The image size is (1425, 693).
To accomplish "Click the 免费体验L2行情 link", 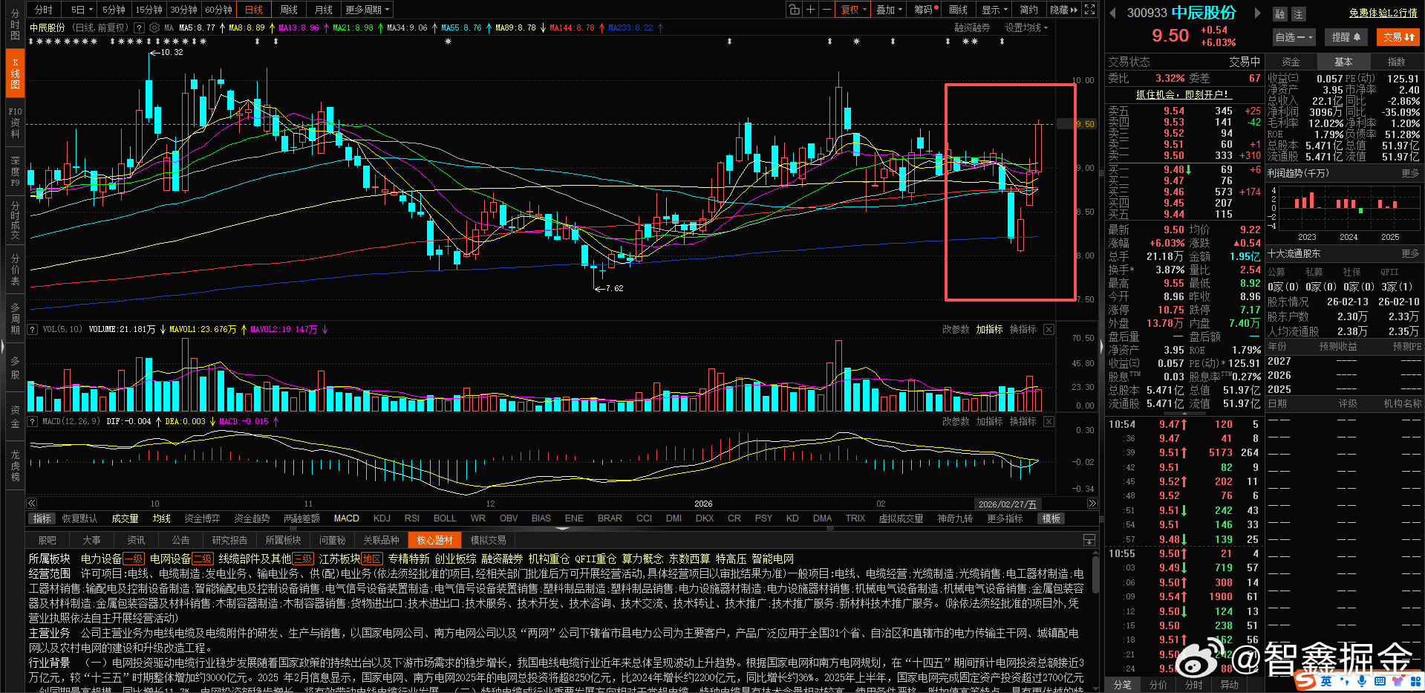I will click(x=1382, y=12).
